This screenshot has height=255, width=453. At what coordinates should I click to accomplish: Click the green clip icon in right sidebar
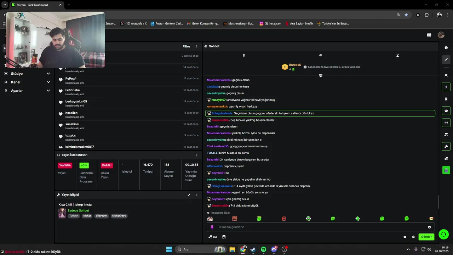point(446,170)
